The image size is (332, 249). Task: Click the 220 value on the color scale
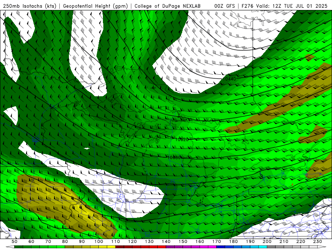[x=301, y=242]
